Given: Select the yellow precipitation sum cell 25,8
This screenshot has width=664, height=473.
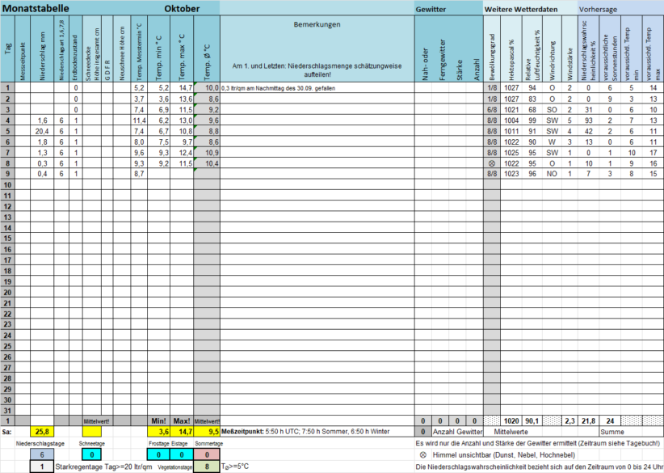Looking at the screenshot, I should pos(42,433).
